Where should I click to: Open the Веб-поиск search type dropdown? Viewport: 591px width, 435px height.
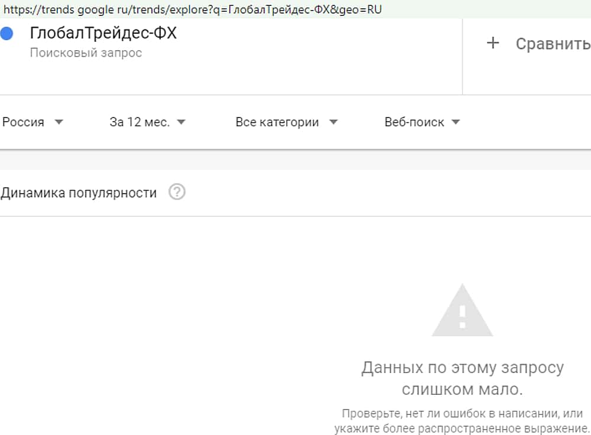click(x=422, y=122)
